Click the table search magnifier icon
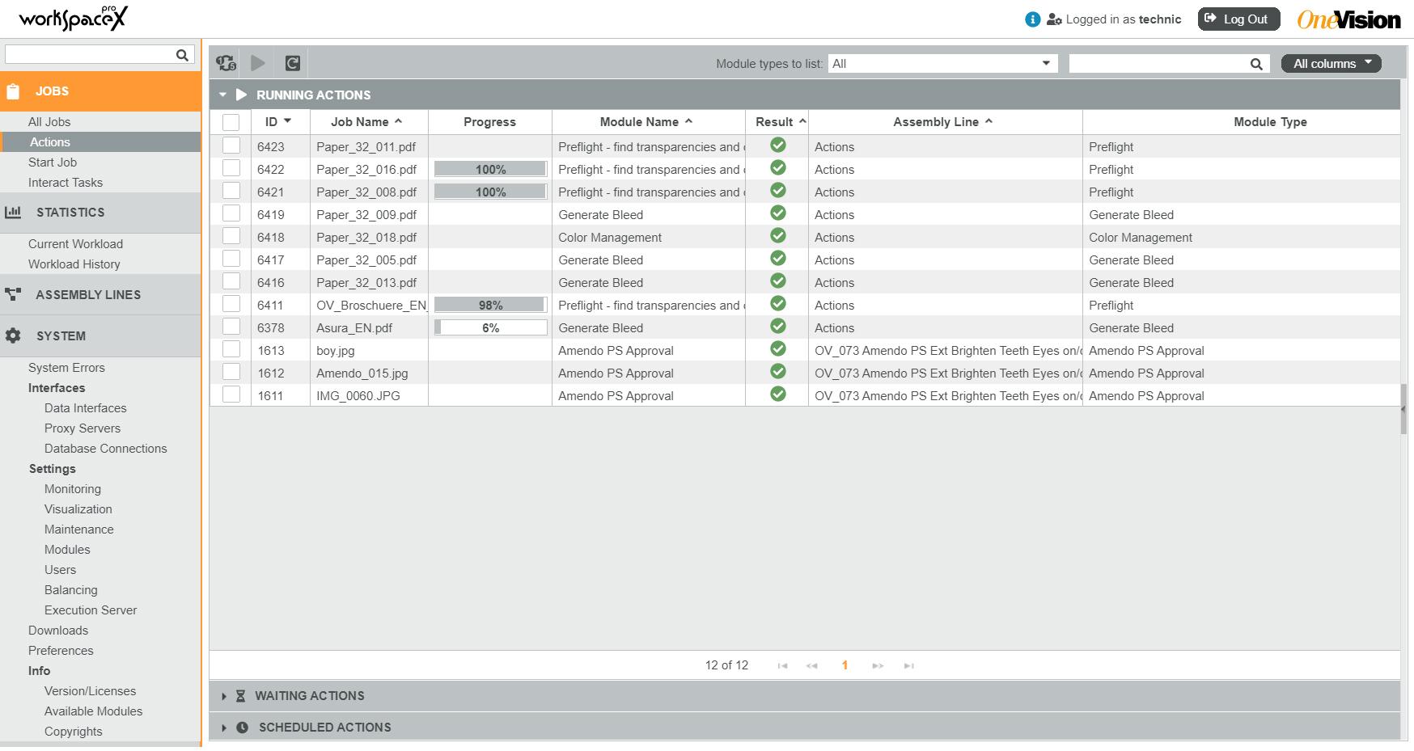This screenshot has width=1414, height=751. coord(1256,64)
